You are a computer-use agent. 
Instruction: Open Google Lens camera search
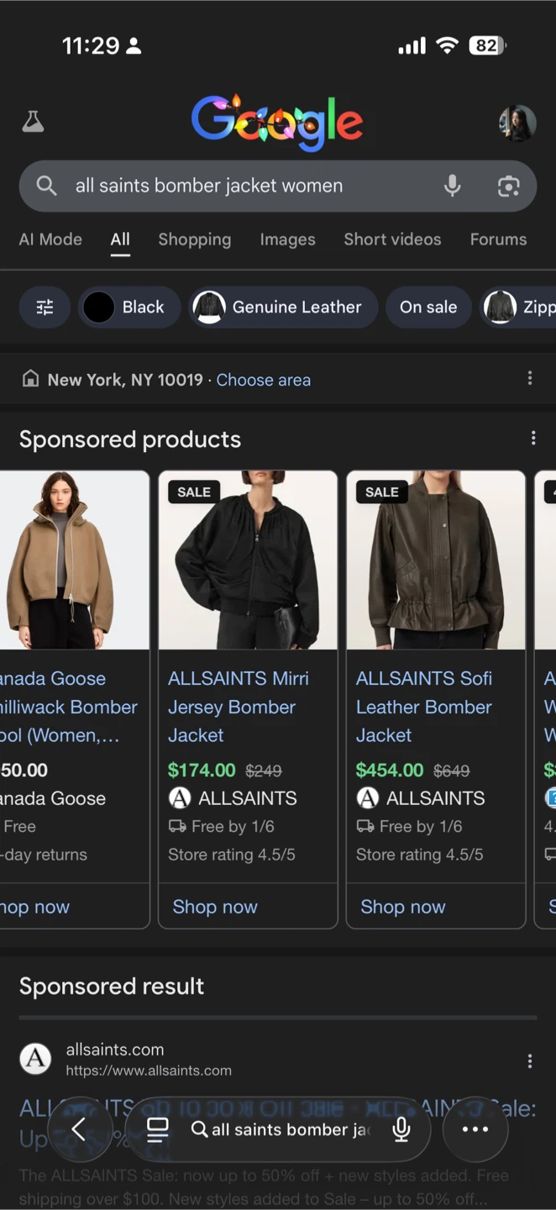tap(508, 186)
